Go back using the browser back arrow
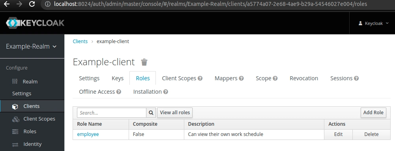This screenshot has width=395, height=151. [7, 4]
